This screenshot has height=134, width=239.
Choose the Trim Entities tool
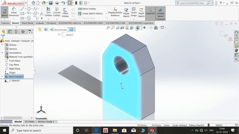48,12
